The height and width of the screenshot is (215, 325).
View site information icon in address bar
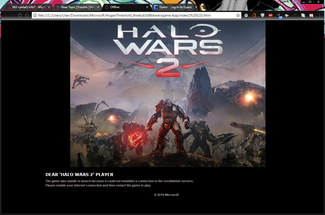[x=35, y=15]
